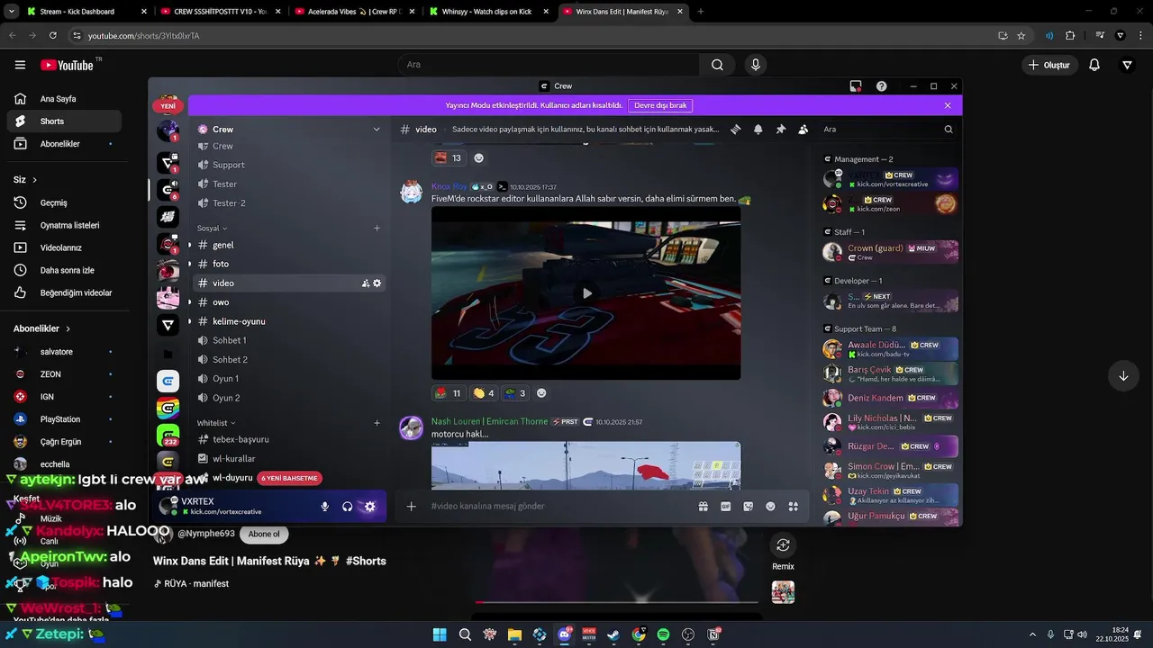Open Geçmiş in YouTube sidebar
This screenshot has height=648, width=1153.
pyautogui.click(x=63, y=202)
